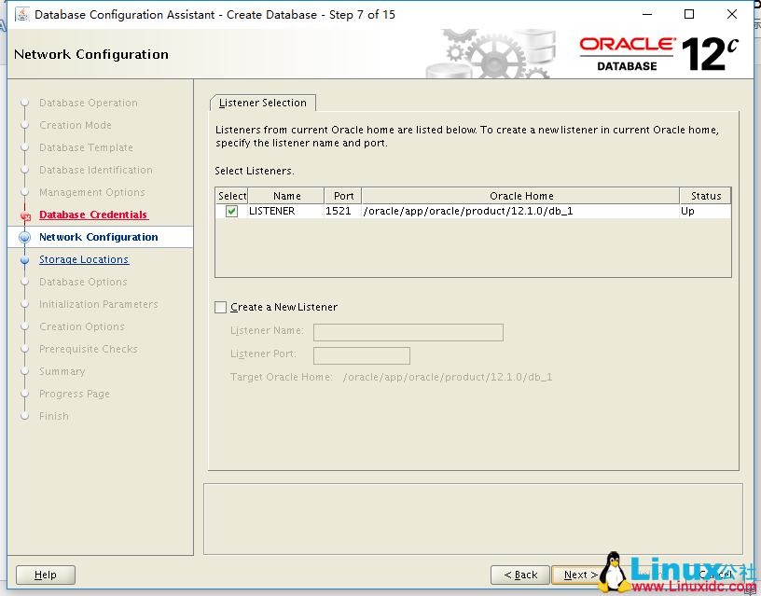Select the Summary step icon
This screenshot has height=596, width=761.
pos(27,371)
